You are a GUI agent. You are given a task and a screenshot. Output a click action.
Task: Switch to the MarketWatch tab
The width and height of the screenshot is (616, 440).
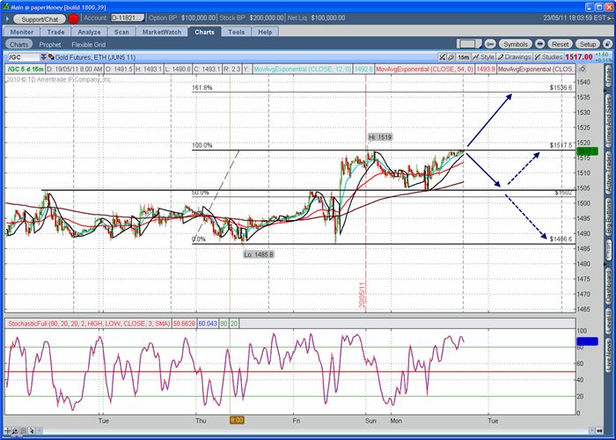click(x=162, y=32)
